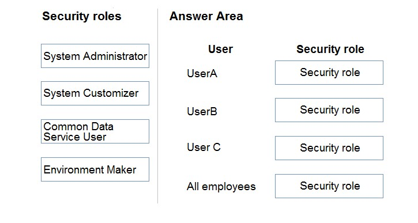Click the All employees label
Viewport: 418px width, 223px height.
click(x=221, y=187)
